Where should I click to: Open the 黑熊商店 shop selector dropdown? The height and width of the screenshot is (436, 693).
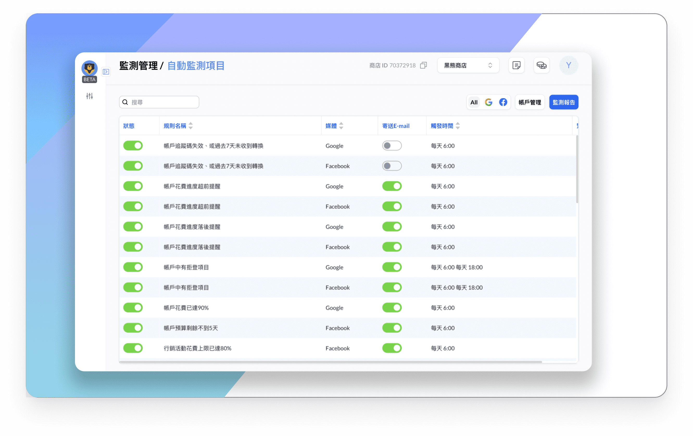pos(468,65)
